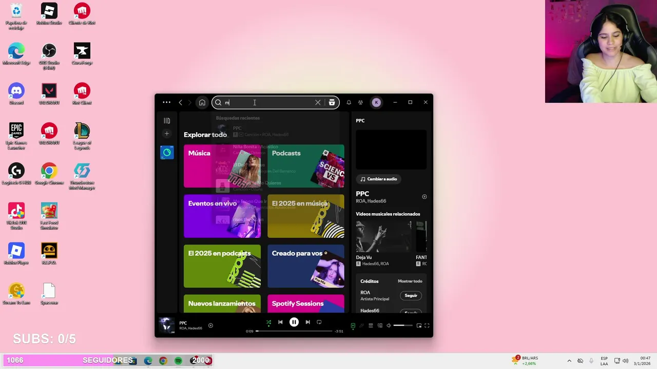The width and height of the screenshot is (657, 369).
Task: Follow ROA with Seguir button
Action: (x=411, y=296)
